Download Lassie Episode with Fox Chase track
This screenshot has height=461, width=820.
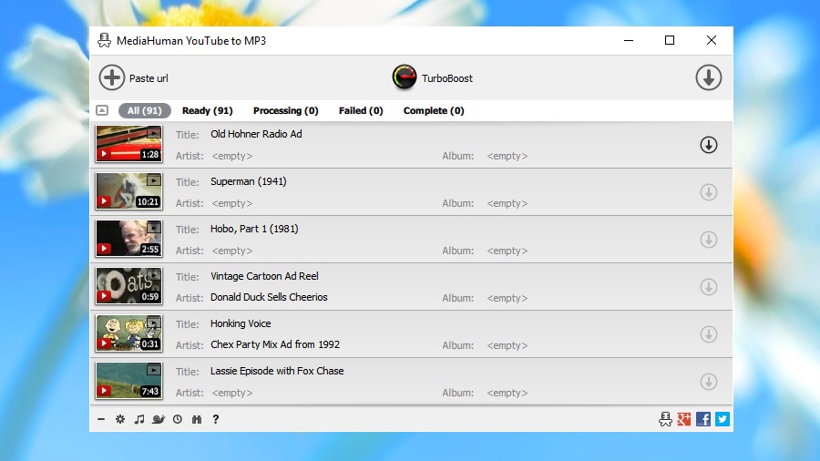pos(709,382)
